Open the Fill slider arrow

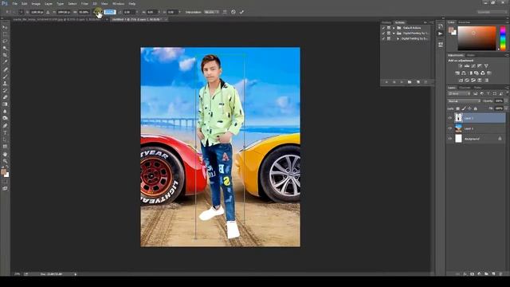507,108
